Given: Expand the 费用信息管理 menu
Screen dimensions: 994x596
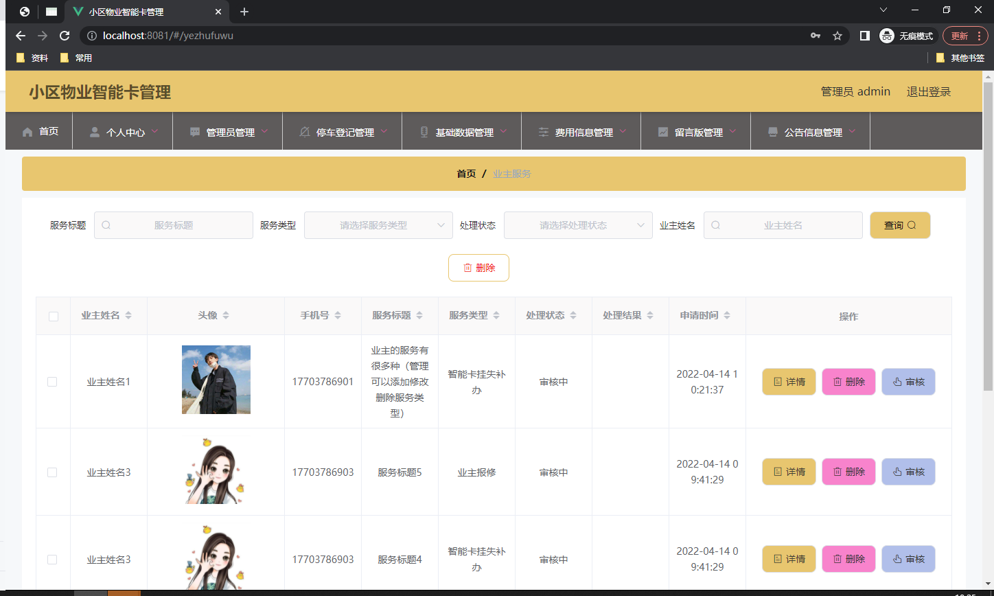Looking at the screenshot, I should 581,131.
